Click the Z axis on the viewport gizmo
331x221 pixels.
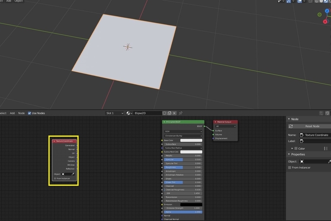point(327,11)
